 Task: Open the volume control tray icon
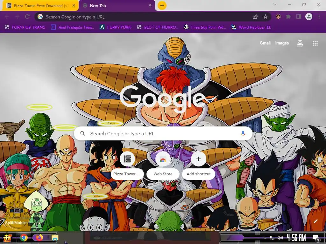tap(280, 238)
